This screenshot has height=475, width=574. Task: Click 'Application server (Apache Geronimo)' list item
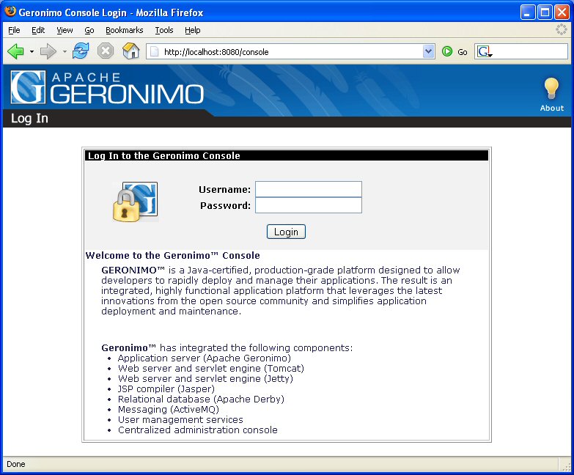click(x=205, y=358)
